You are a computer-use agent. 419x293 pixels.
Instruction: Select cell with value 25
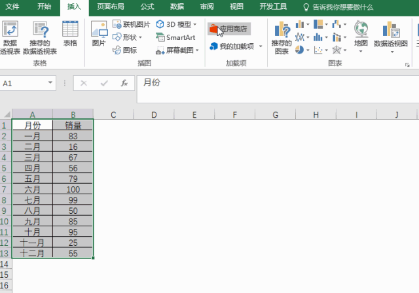[73, 243]
